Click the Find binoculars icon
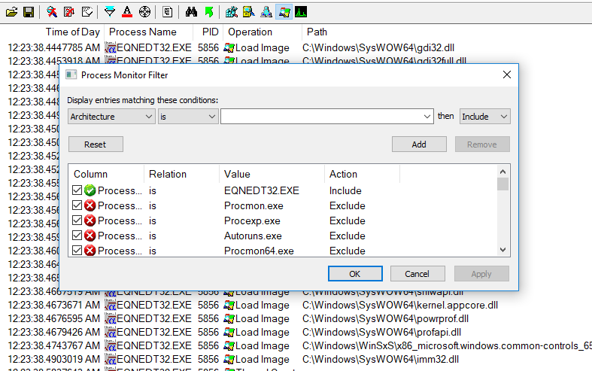The image size is (592, 371). tap(191, 12)
